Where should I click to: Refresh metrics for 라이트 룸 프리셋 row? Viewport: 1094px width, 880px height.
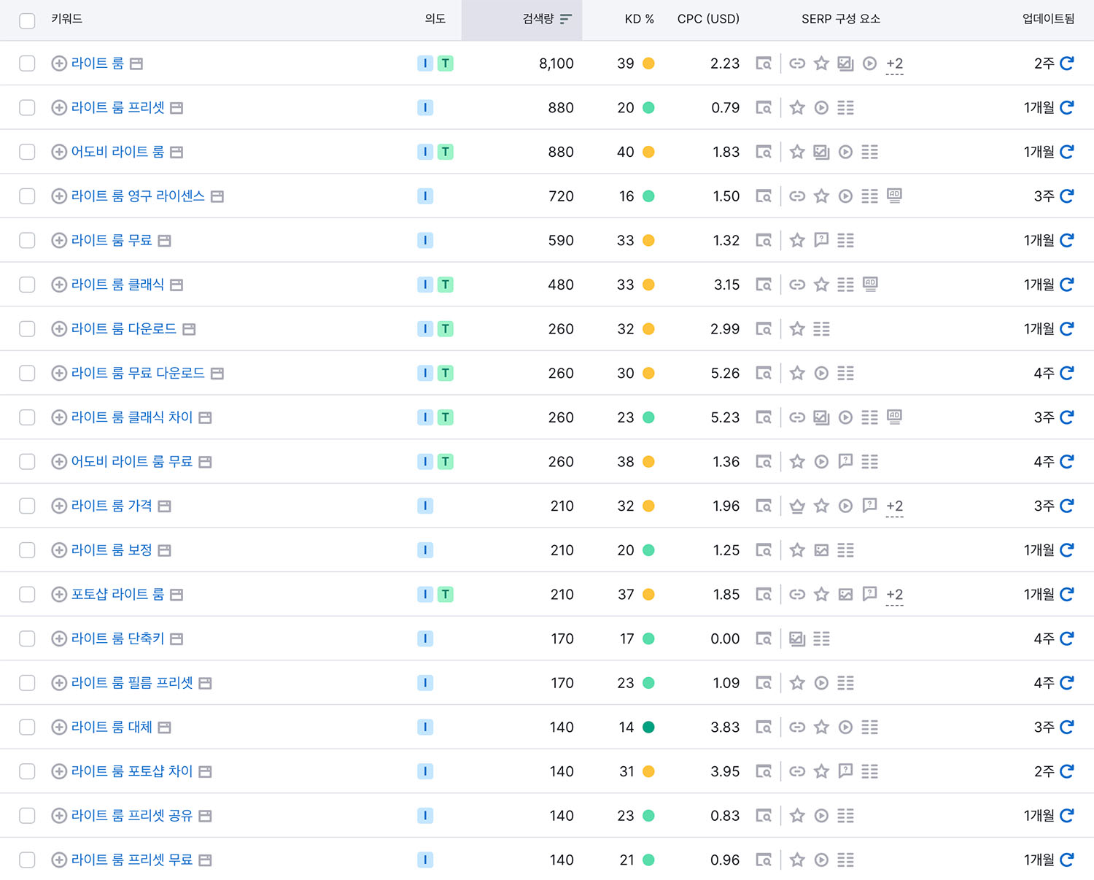(x=1066, y=108)
